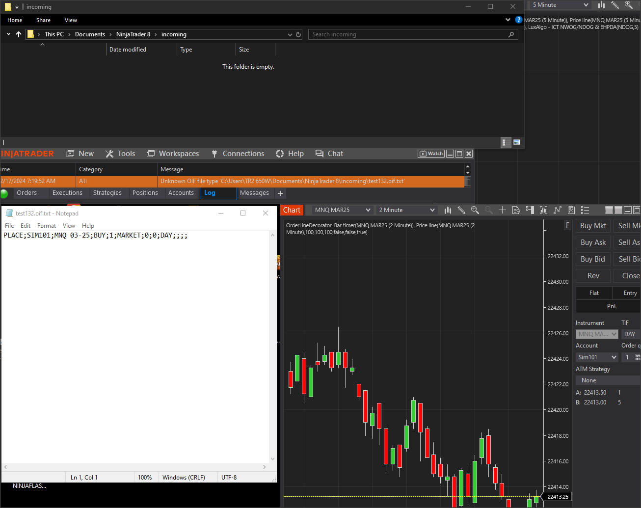Expand Explorer ribbon chevron
The image size is (641, 508).
tap(508, 20)
